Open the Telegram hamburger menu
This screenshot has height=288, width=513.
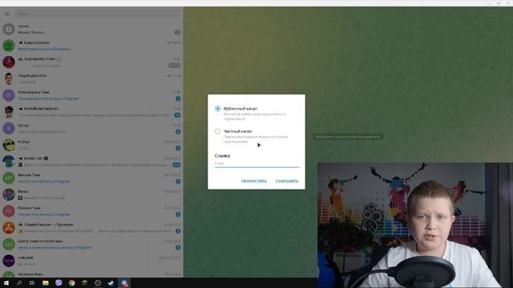tap(7, 14)
